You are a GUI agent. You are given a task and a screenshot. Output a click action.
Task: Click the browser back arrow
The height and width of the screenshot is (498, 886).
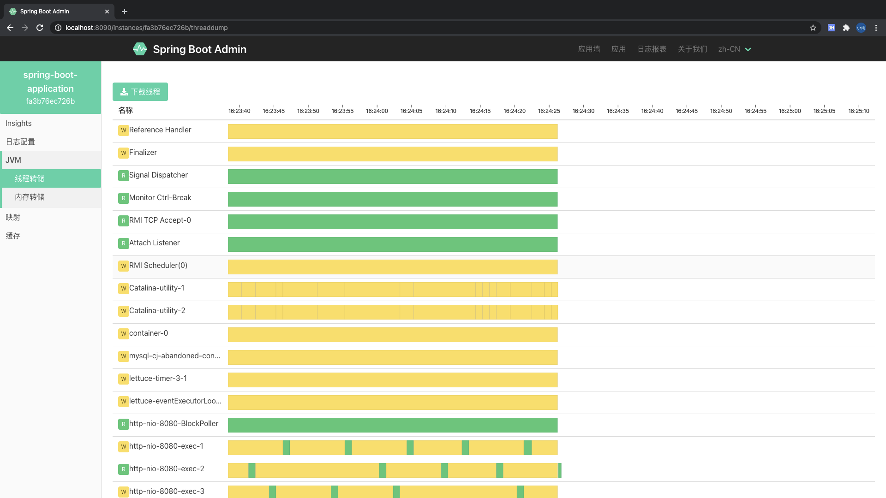pyautogui.click(x=10, y=28)
